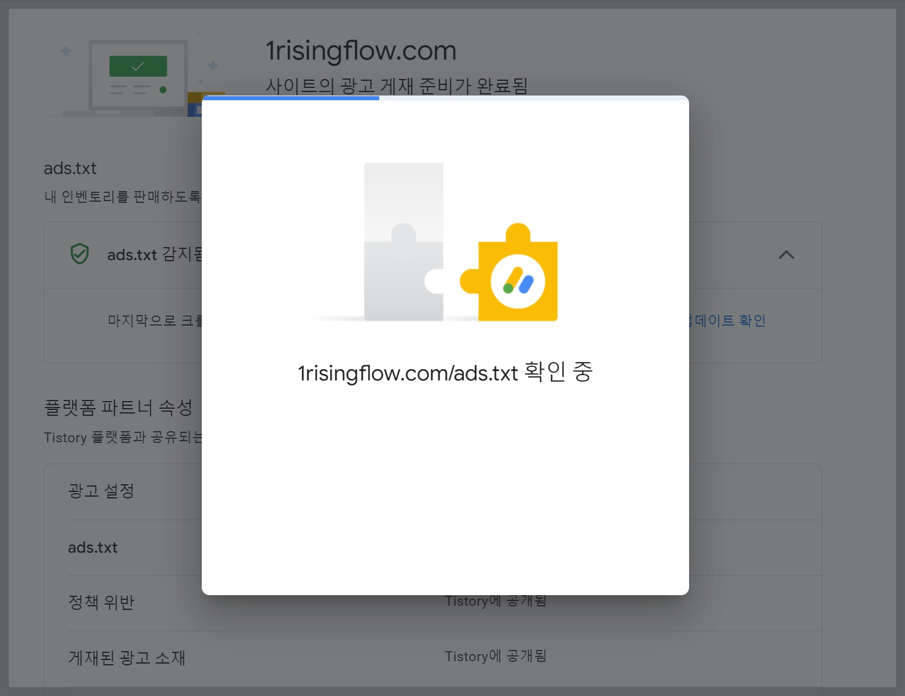
Task: Collapse the ads.txt detected panel chevron
Action: pos(786,255)
